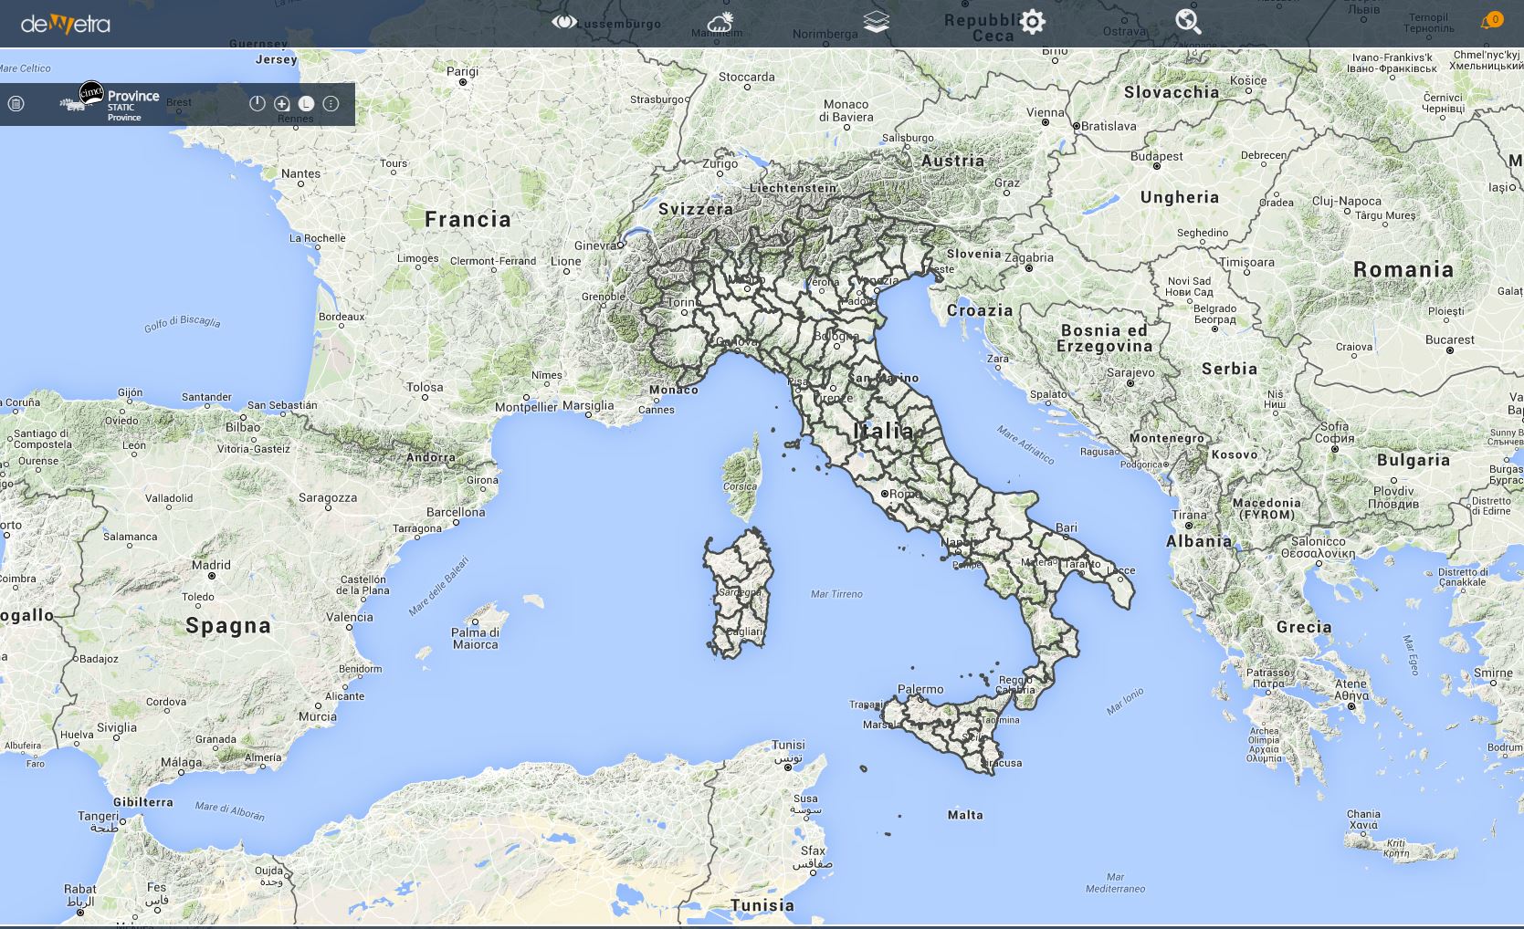Click the Italia label on the map
The image size is (1524, 929).
[883, 431]
